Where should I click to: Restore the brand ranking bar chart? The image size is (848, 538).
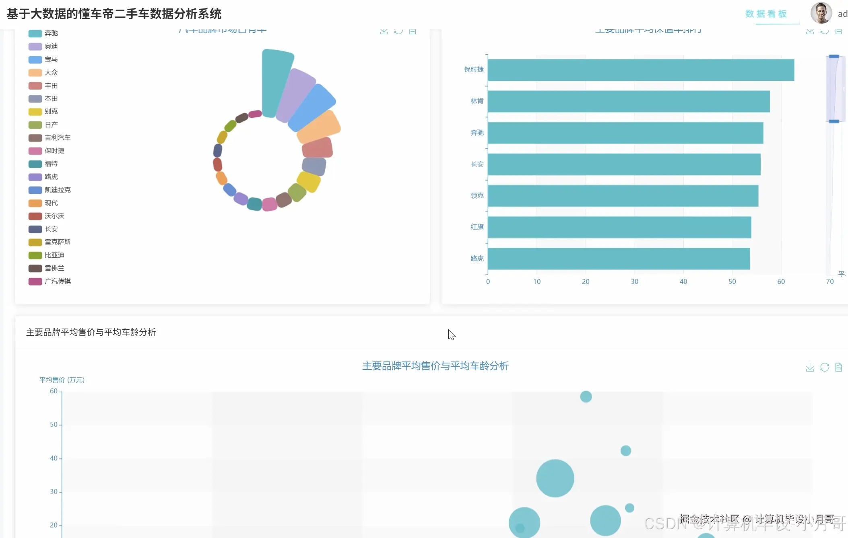click(824, 31)
